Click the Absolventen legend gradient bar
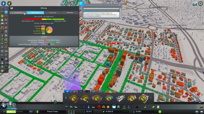 point(50,40)
